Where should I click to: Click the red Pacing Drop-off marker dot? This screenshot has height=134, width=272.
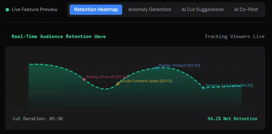(x=84, y=79)
